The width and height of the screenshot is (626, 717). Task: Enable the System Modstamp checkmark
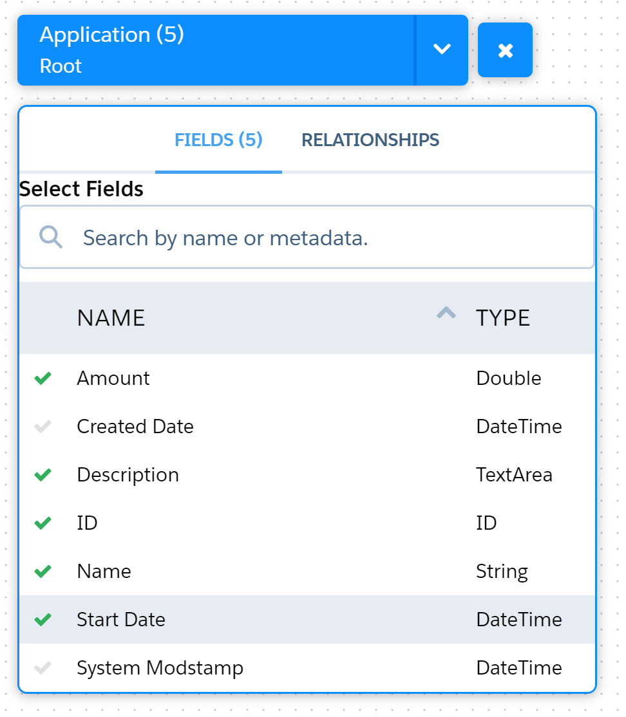pos(43,668)
